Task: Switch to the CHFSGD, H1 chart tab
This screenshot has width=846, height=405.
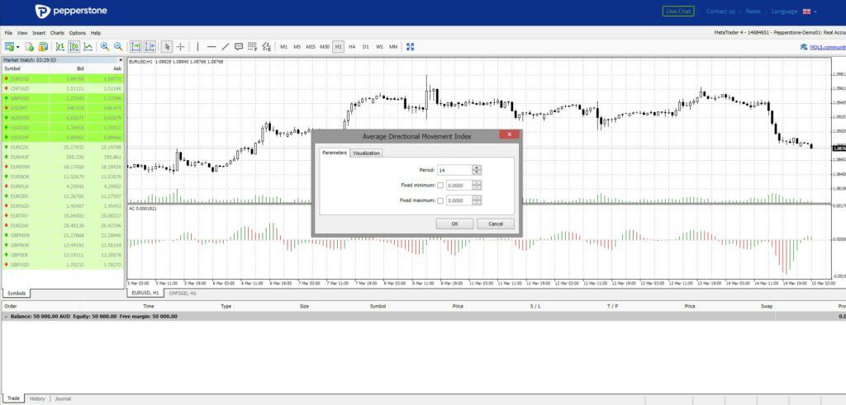Action: tap(183, 294)
